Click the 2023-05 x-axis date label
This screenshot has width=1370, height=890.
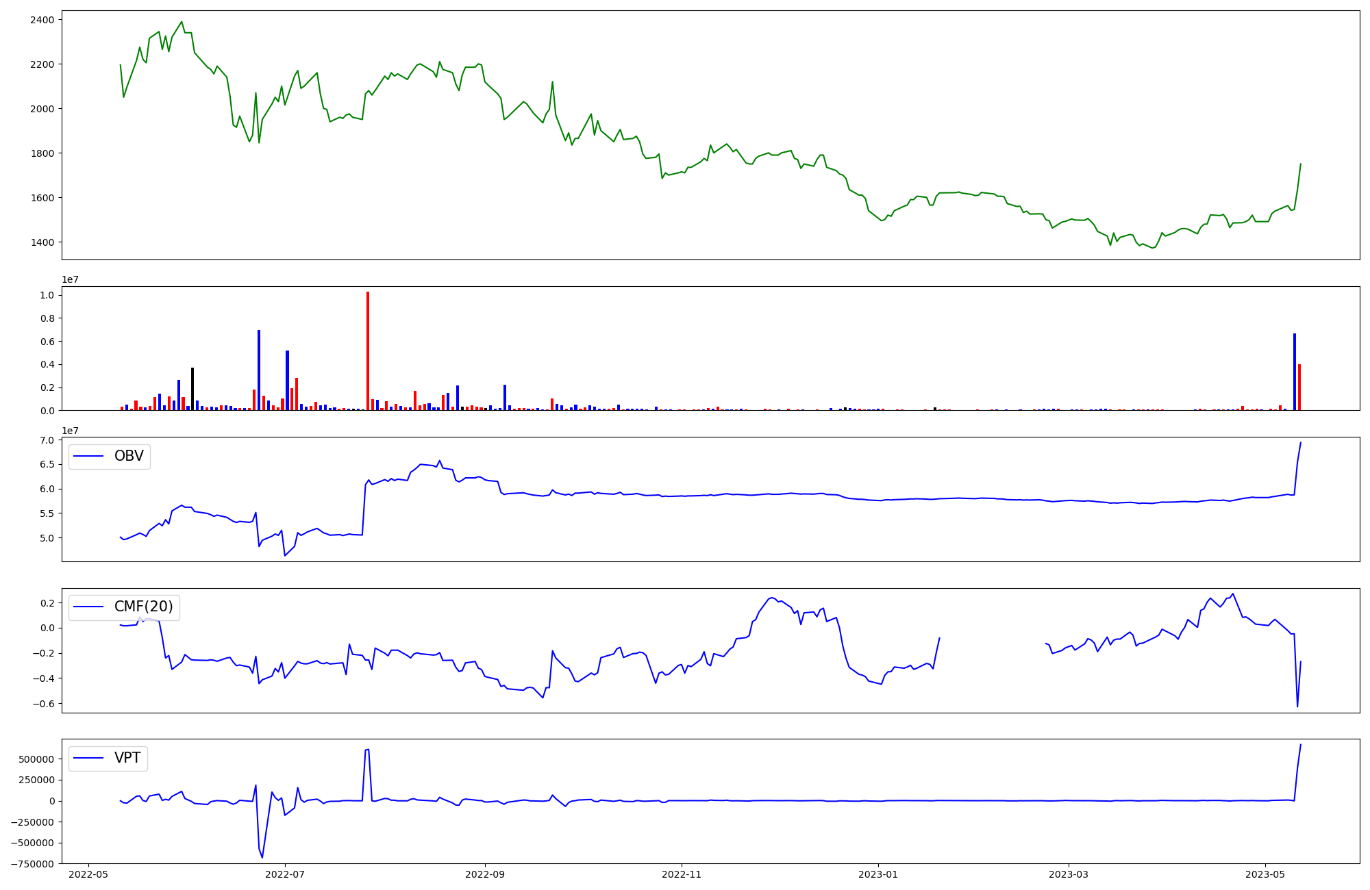click(1265, 874)
